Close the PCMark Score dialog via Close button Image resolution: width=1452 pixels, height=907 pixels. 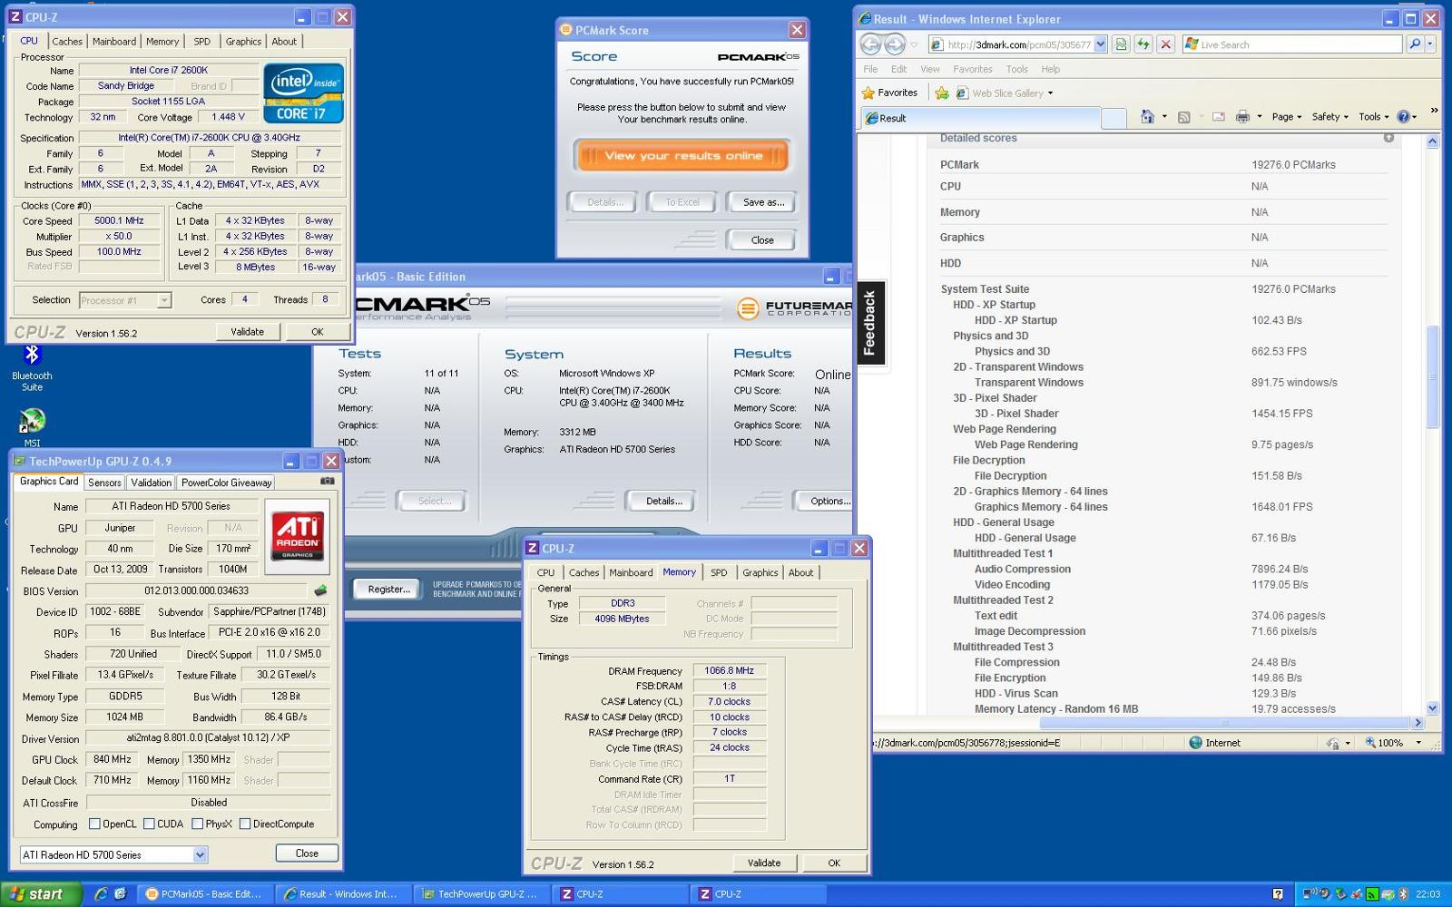click(x=762, y=240)
